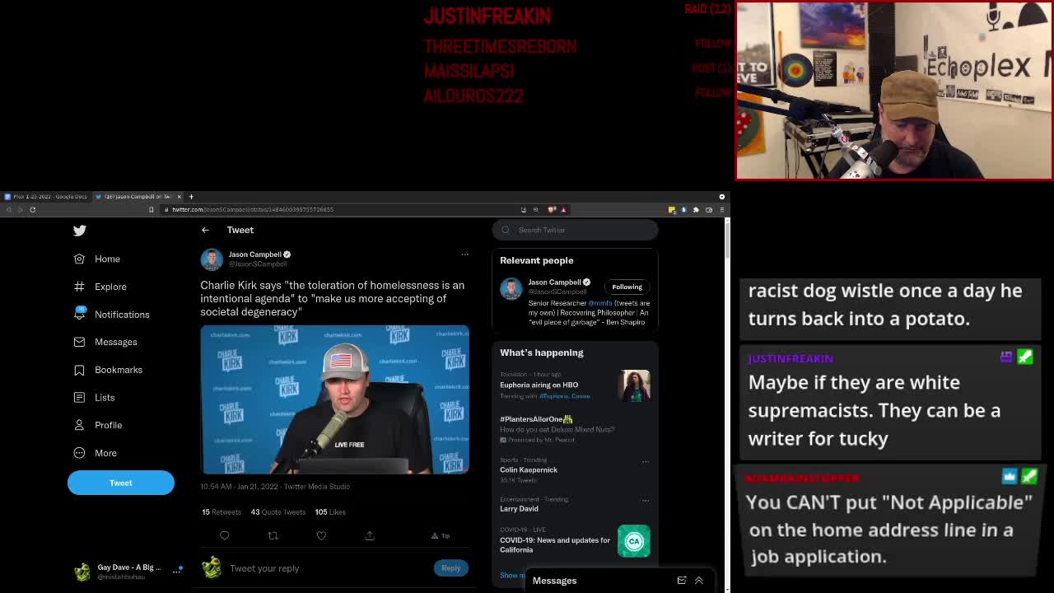Viewport: 1054px width, 593px height.
Task: Click the share tweet icon
Action: point(370,535)
